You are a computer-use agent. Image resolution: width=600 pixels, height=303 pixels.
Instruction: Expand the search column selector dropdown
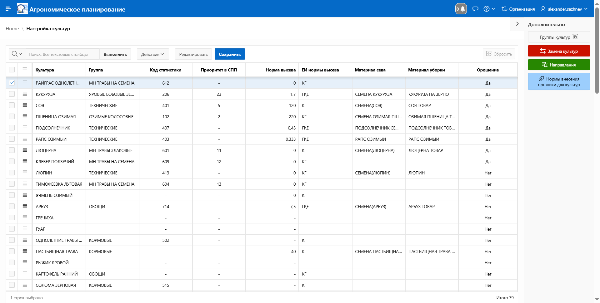point(17,54)
